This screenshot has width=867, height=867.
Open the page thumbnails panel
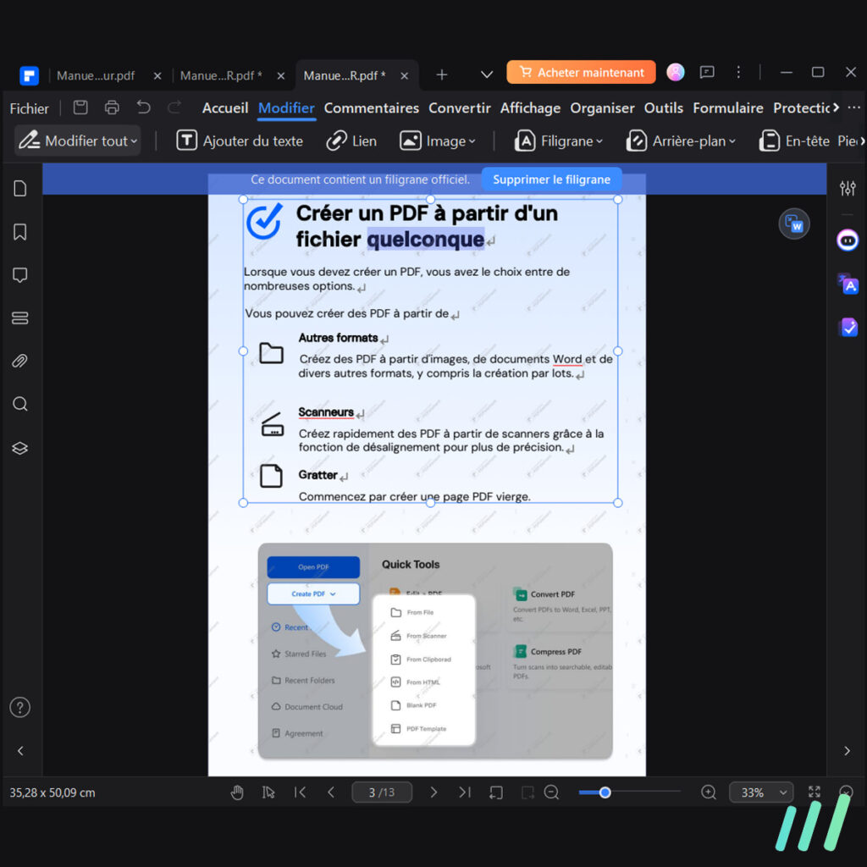pos(20,189)
